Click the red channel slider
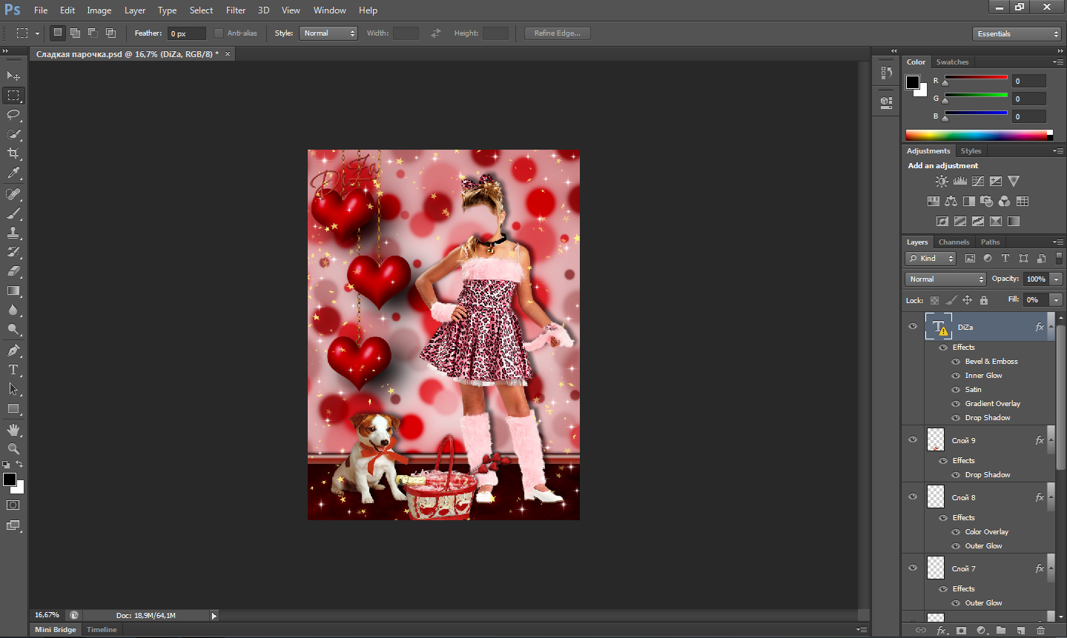Viewport: 1067px width, 638px height. (975, 78)
